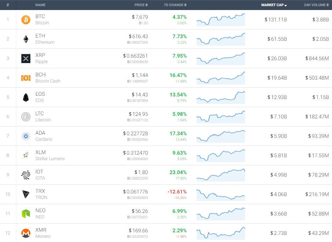Click the Ripple 7-day sparkline chart

[220, 59]
